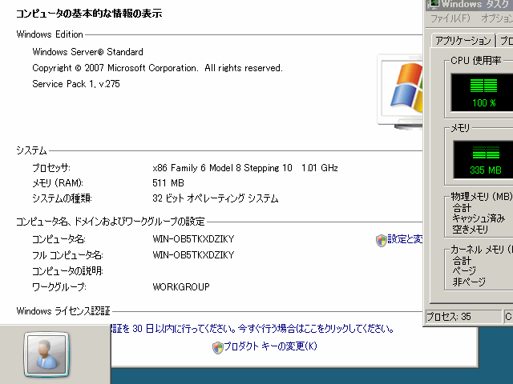Click the Windows タスク title bar
Screen dimensions: 513x384
[470, 5]
